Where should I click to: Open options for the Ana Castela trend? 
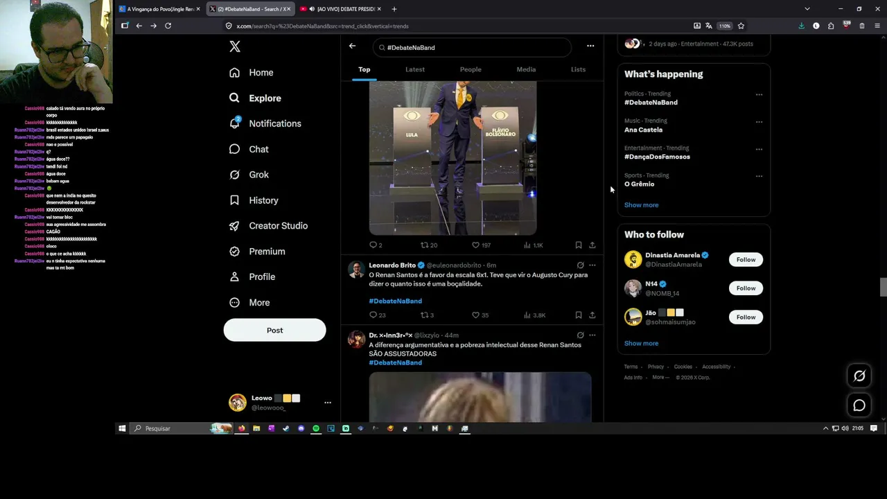[759, 122]
